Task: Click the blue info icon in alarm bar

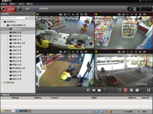Action: pyautogui.click(x=94, y=112)
